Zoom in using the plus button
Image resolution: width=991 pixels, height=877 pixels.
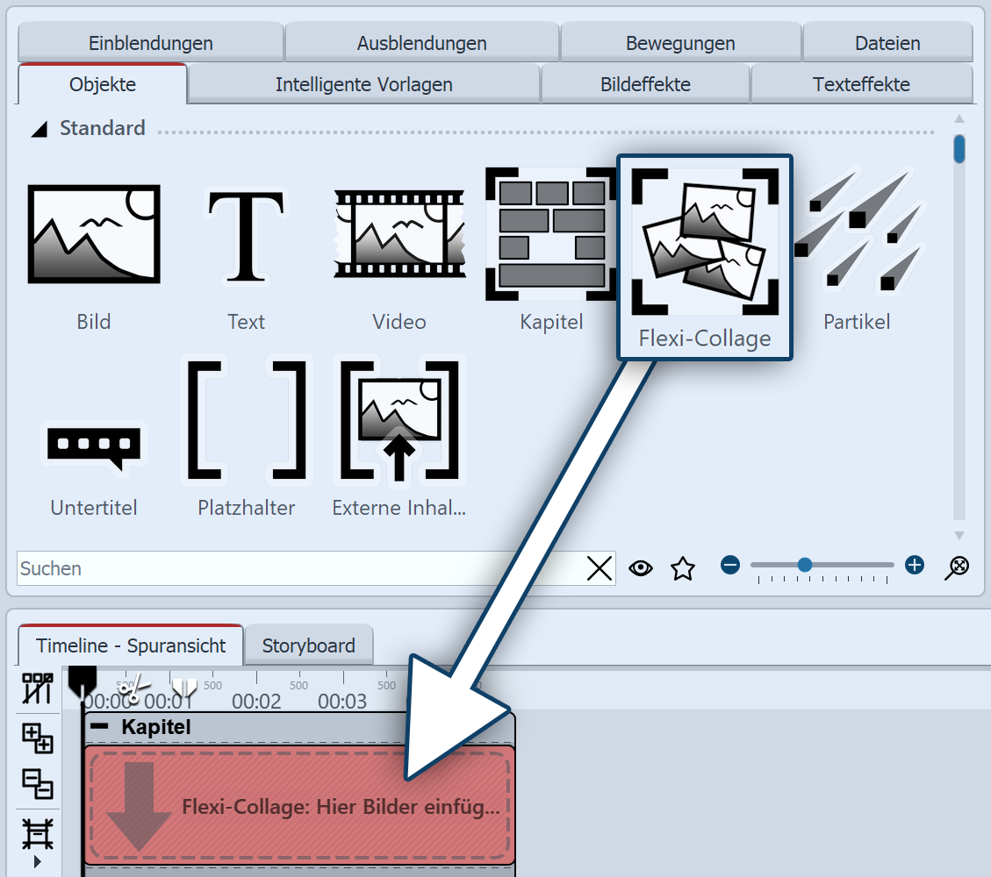[914, 566]
